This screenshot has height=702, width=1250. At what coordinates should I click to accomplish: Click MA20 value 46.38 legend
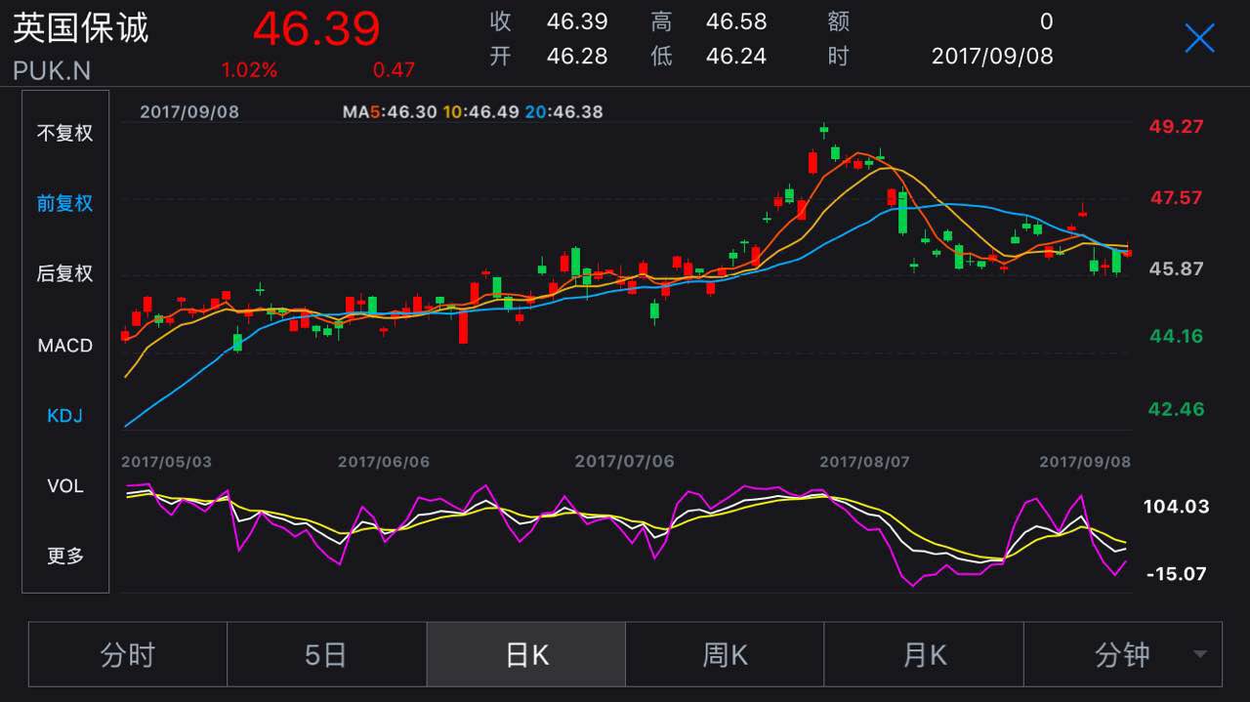(x=563, y=112)
